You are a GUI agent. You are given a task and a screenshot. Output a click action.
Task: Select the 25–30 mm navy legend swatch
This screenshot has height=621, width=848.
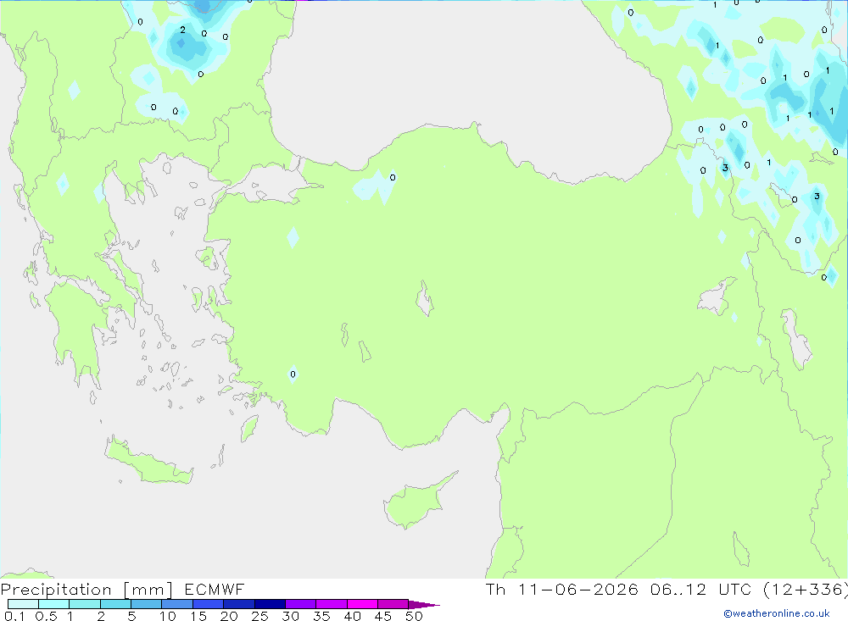pos(270,604)
